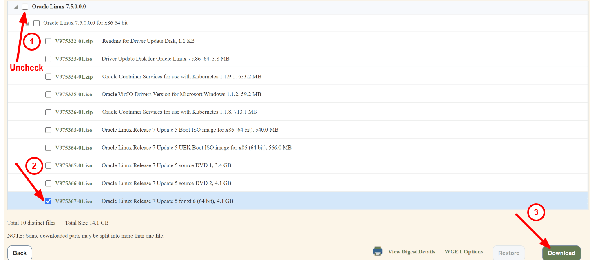
Task: Uncheck the Oracle Linux 7.5.0.0.0 checkbox
Action: (x=25, y=7)
